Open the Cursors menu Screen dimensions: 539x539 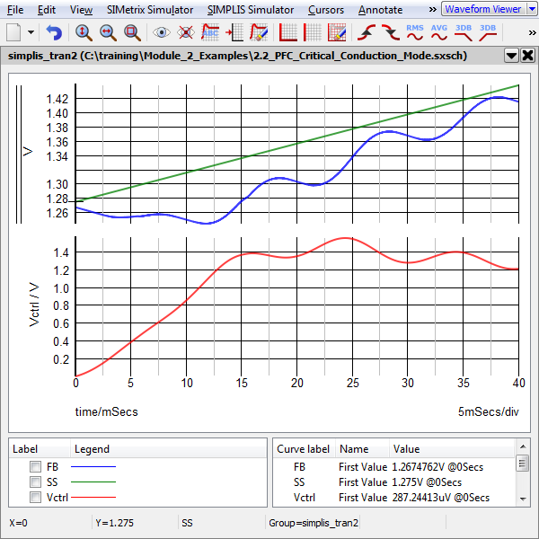pyautogui.click(x=324, y=10)
